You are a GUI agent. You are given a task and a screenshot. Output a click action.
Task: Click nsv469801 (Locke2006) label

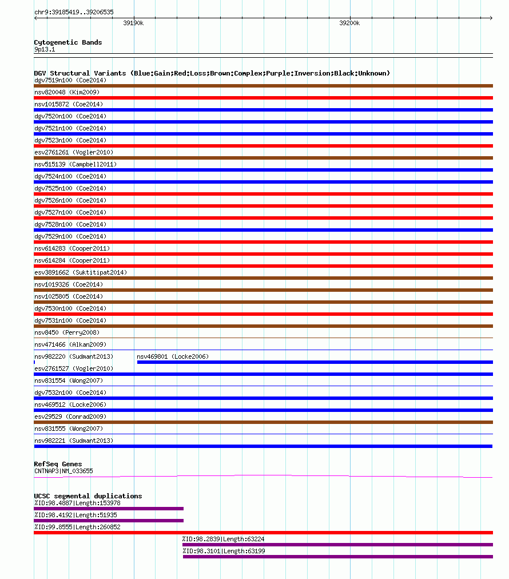[x=173, y=356]
